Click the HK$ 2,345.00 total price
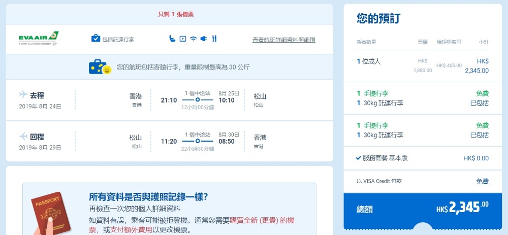 (463, 208)
